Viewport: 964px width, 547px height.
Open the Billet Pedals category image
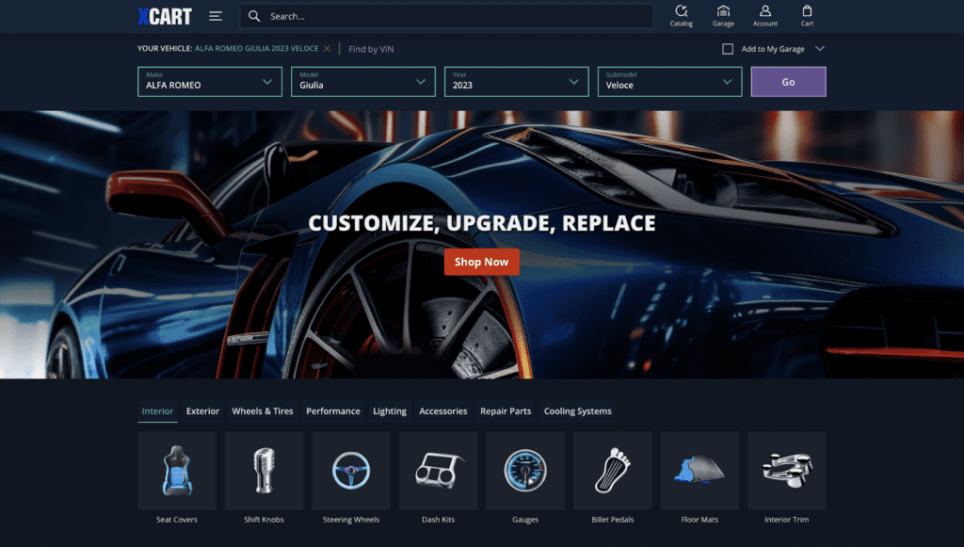click(x=613, y=471)
